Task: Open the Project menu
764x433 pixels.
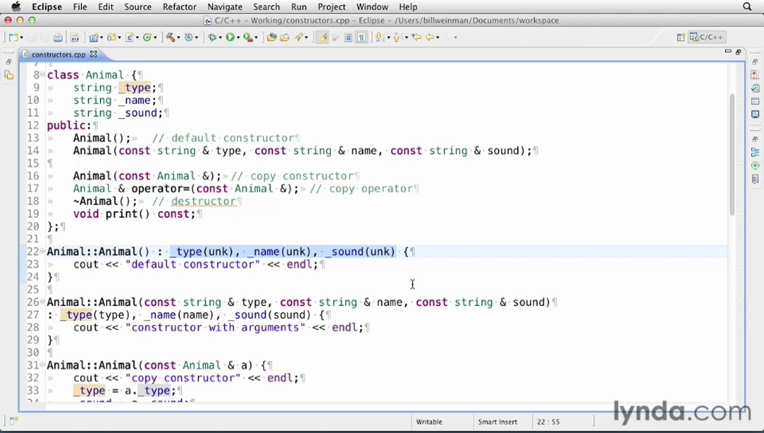Action: click(331, 7)
